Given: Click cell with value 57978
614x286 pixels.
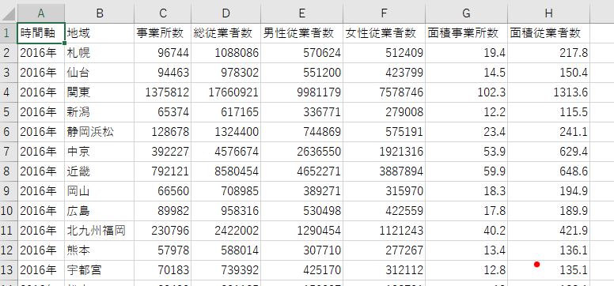Looking at the screenshot, I should pos(162,250).
